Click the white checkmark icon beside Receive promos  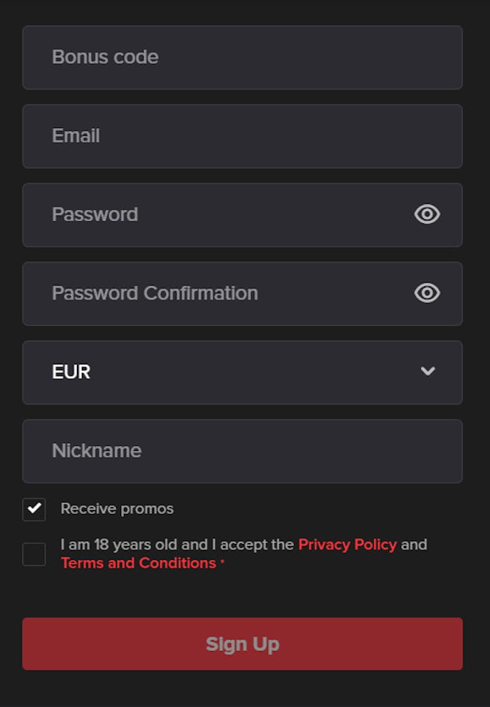point(34,509)
